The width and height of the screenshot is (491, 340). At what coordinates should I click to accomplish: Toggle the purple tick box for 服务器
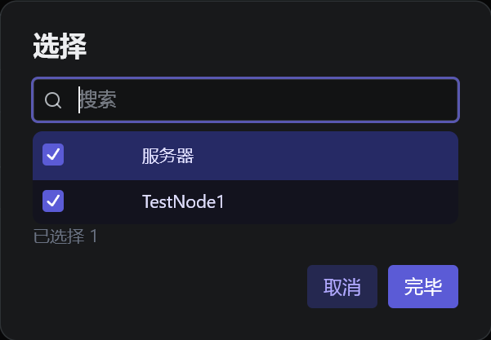[x=53, y=154]
